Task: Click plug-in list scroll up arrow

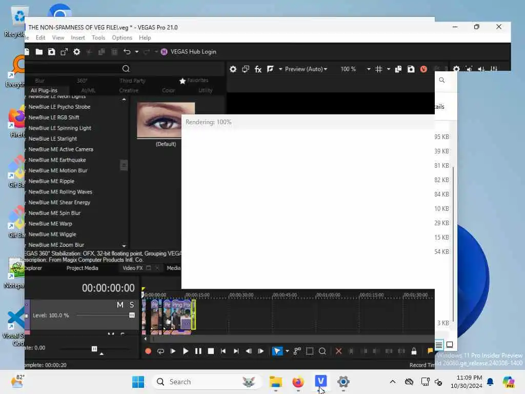Action: (x=124, y=99)
